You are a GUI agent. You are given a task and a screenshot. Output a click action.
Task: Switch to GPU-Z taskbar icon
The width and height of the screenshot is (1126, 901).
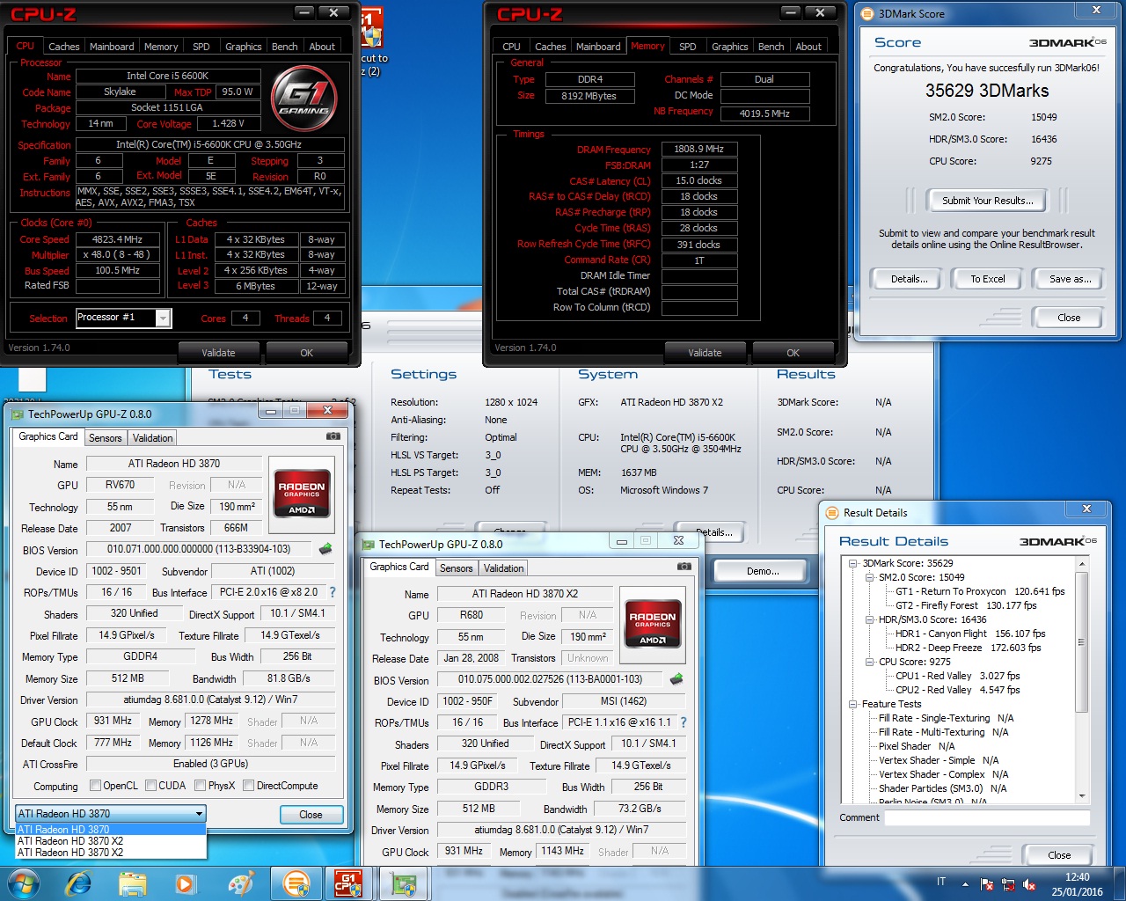point(404,883)
